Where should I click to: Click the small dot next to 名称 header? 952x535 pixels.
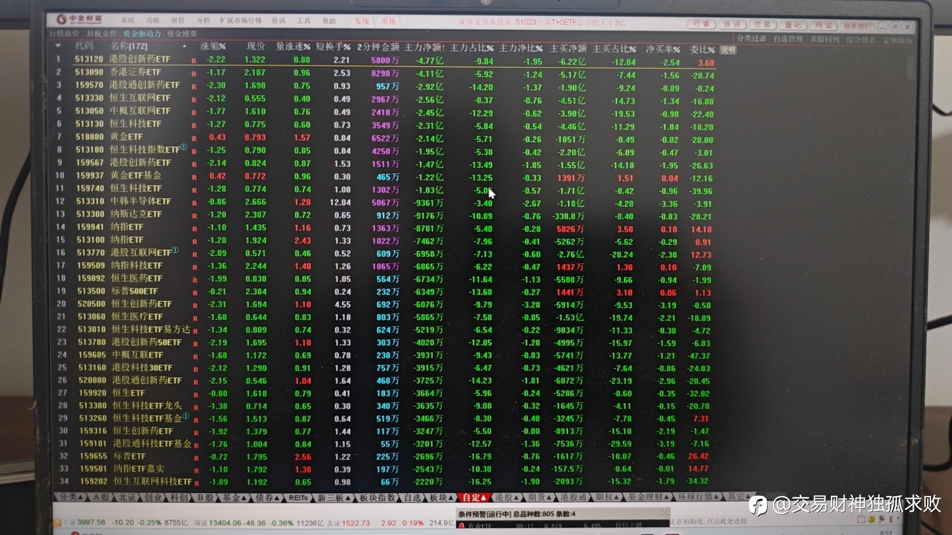pos(184,47)
